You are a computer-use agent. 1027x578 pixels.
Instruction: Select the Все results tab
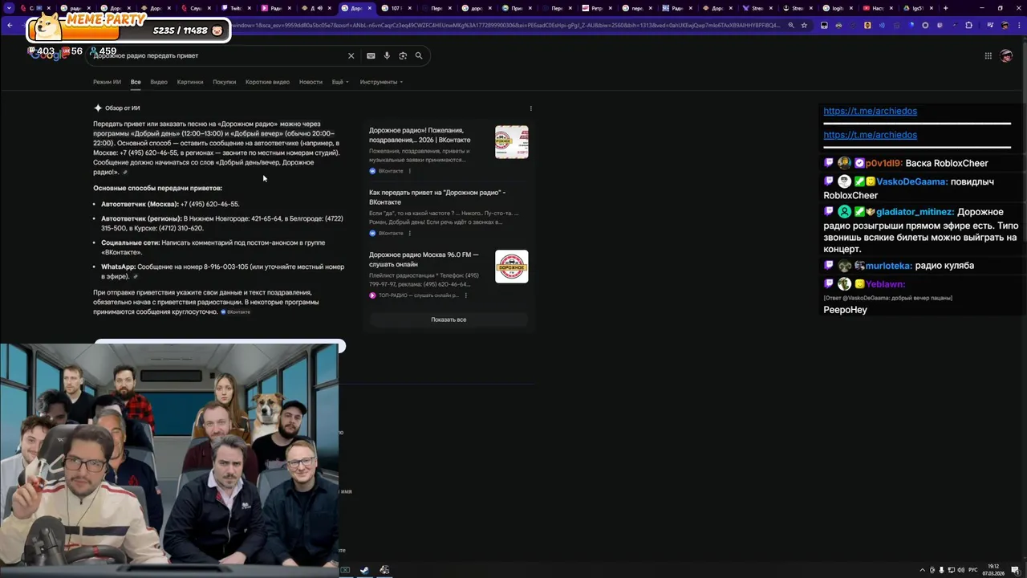(136, 82)
